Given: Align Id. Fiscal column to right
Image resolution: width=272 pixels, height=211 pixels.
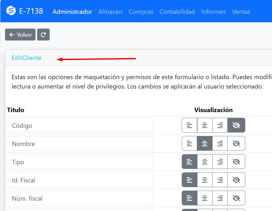Looking at the screenshot, I should point(220,180).
